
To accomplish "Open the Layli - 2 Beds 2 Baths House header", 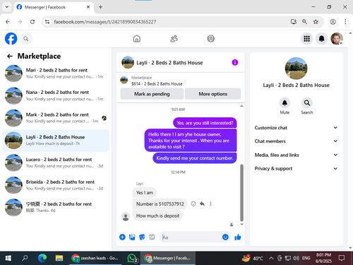I will click(x=169, y=63).
